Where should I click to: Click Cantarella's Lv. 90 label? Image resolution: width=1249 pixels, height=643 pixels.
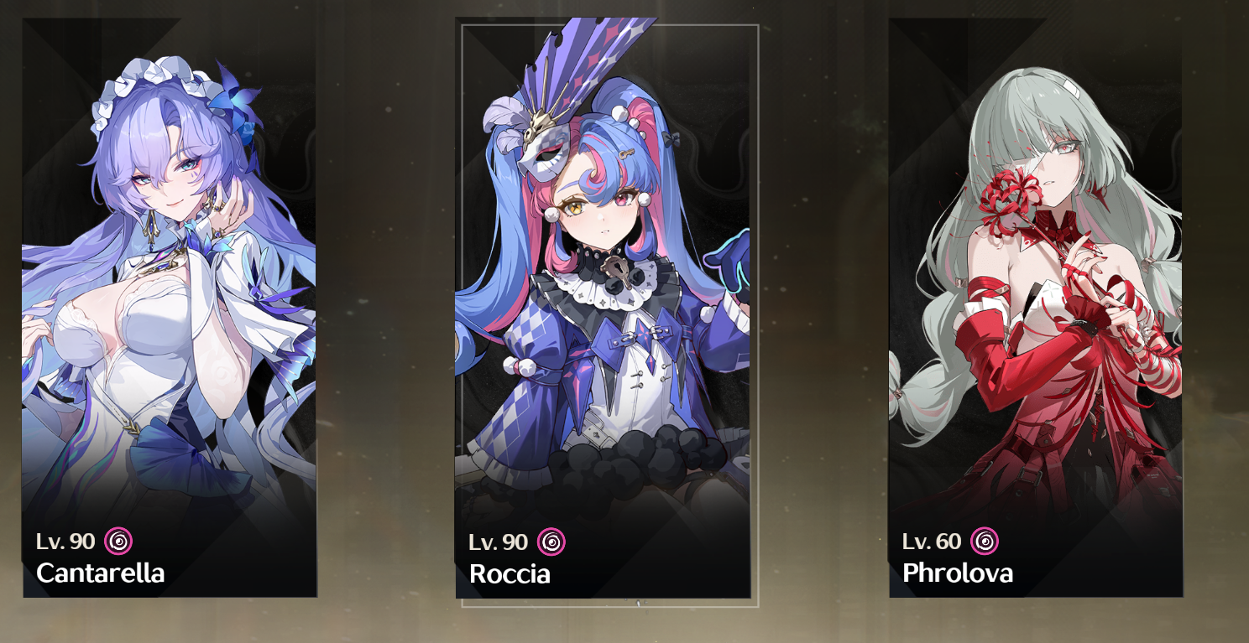65,542
